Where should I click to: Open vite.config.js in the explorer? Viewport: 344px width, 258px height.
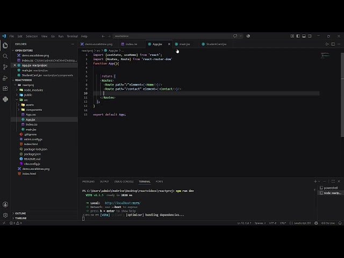coord(44,164)
